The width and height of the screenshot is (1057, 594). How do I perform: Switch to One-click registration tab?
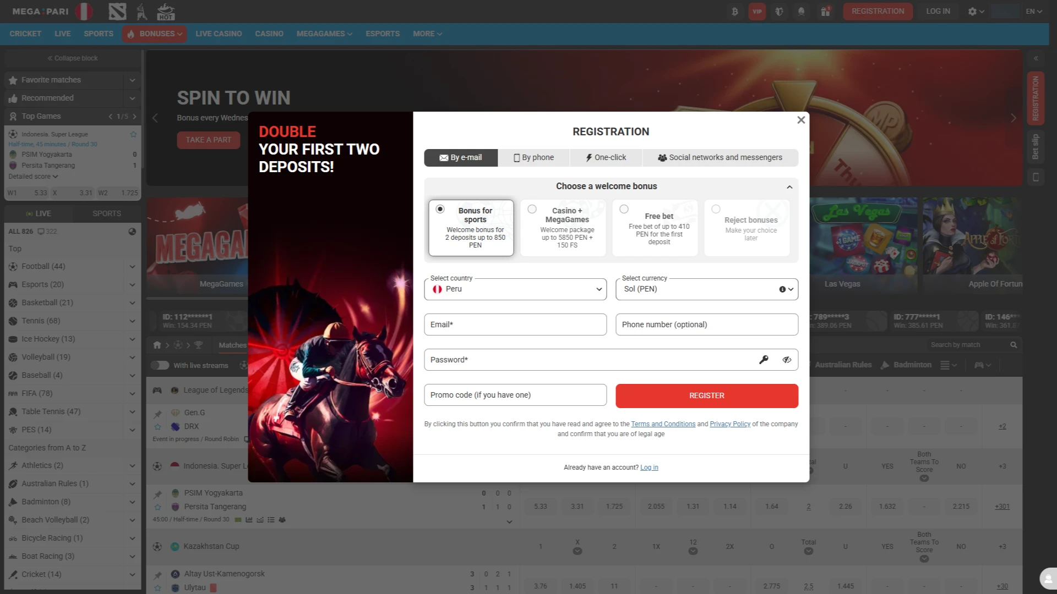(606, 158)
